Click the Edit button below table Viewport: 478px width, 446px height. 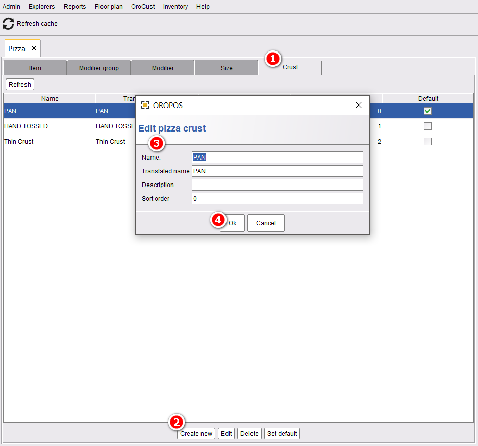[x=226, y=433]
